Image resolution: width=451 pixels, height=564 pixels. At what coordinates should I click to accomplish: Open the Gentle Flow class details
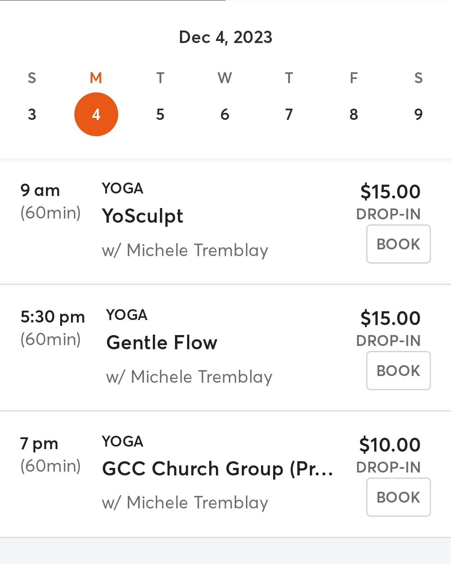(x=162, y=343)
